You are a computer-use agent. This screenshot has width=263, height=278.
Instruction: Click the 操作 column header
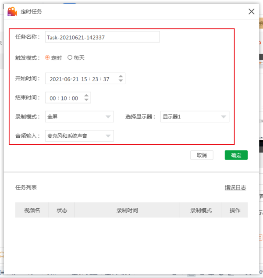pyautogui.click(x=235, y=210)
